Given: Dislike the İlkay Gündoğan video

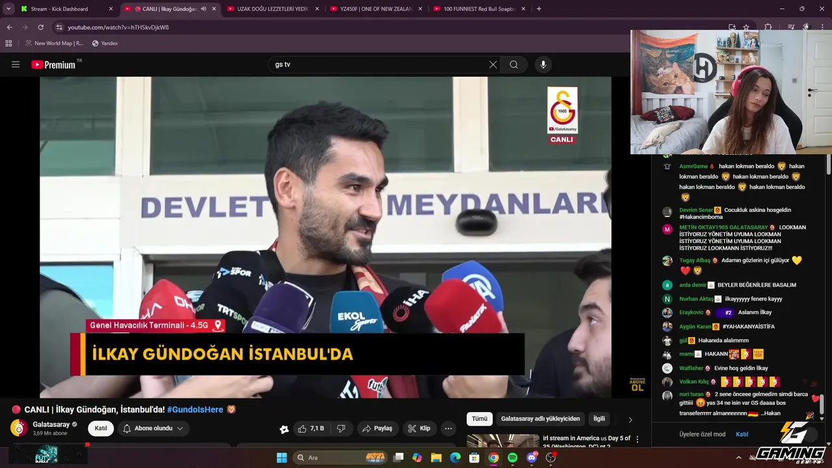Looking at the screenshot, I should [x=341, y=428].
